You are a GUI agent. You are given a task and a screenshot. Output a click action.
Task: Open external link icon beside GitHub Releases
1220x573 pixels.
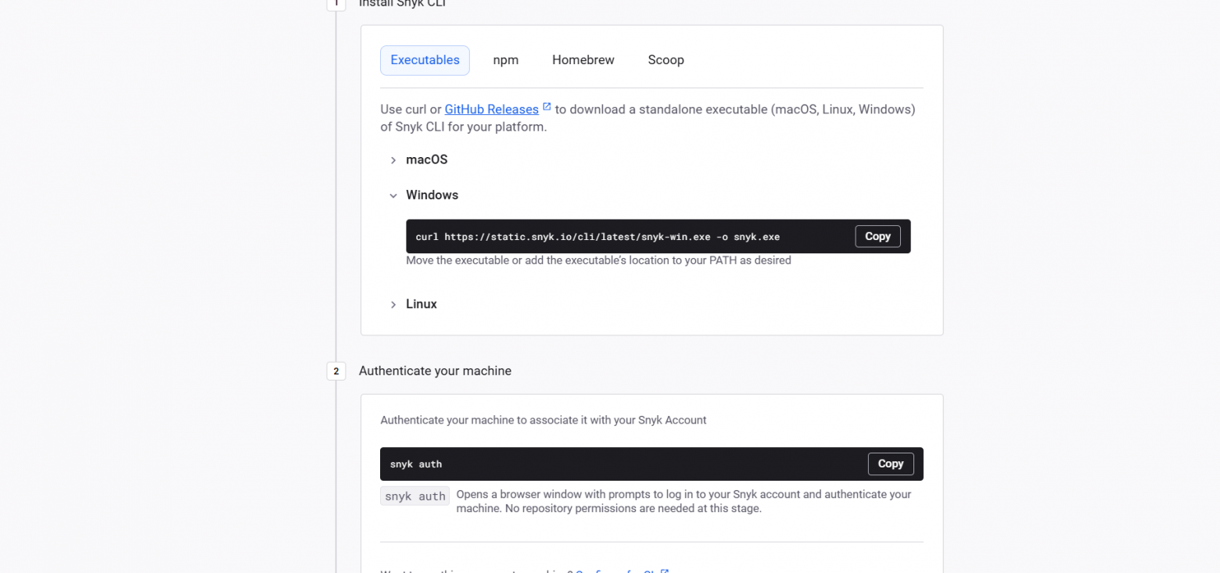pyautogui.click(x=547, y=107)
